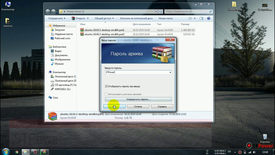This screenshot has height=155, width=275.
Task: Click the Справка button
Action: pos(162,106)
